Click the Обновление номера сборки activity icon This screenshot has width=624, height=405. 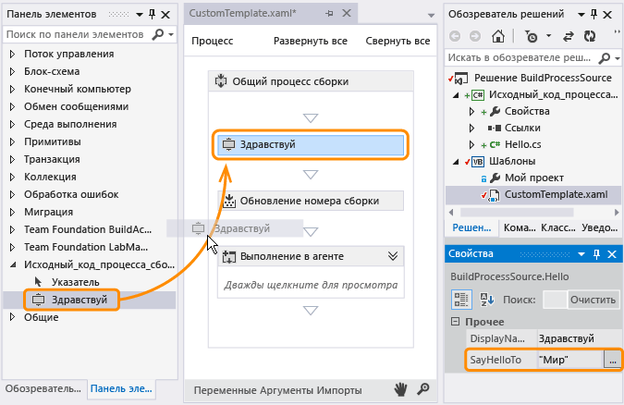pyautogui.click(x=229, y=201)
